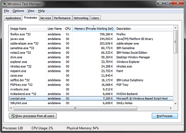
Task: Select the nvxdsync.exe process
Action: 91,89
